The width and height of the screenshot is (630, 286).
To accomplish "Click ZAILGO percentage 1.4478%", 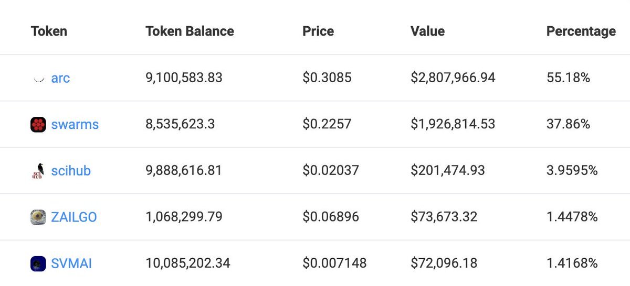I will [572, 217].
